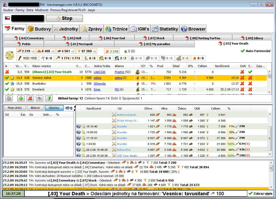
Task: Click the hero star count 0 / 0
Action: point(198,58)
